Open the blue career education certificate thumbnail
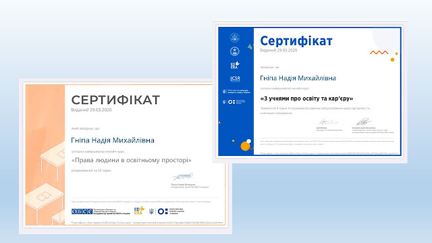The height and width of the screenshot is (243, 432). pos(310,92)
